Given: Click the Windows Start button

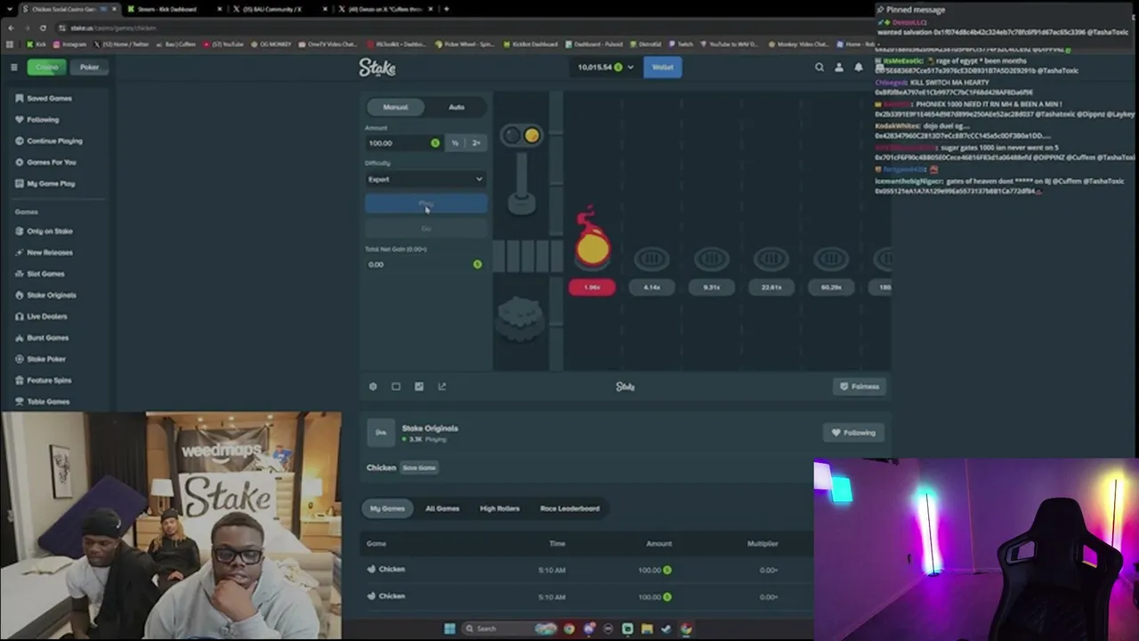Looking at the screenshot, I should pyautogui.click(x=449, y=629).
